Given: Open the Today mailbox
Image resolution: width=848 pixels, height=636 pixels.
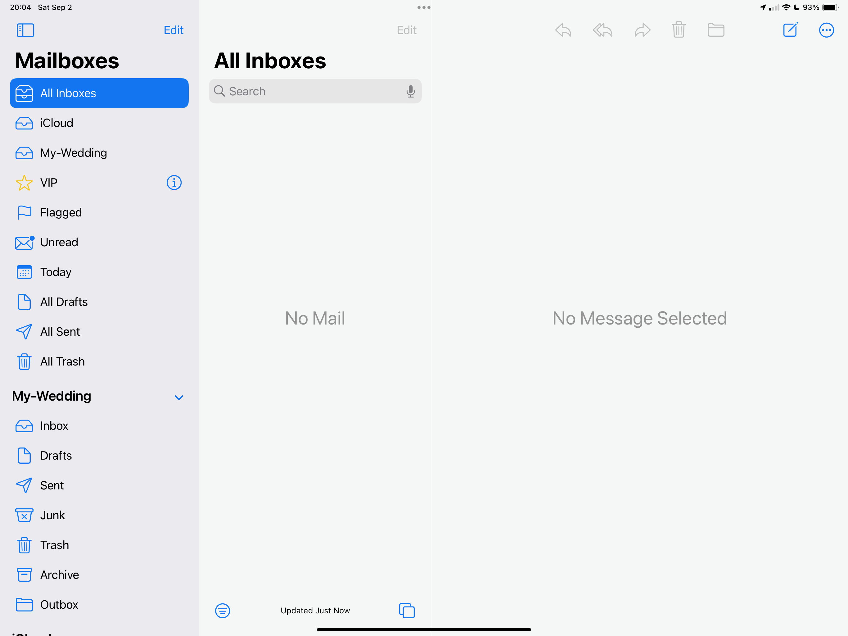Looking at the screenshot, I should pos(99,272).
